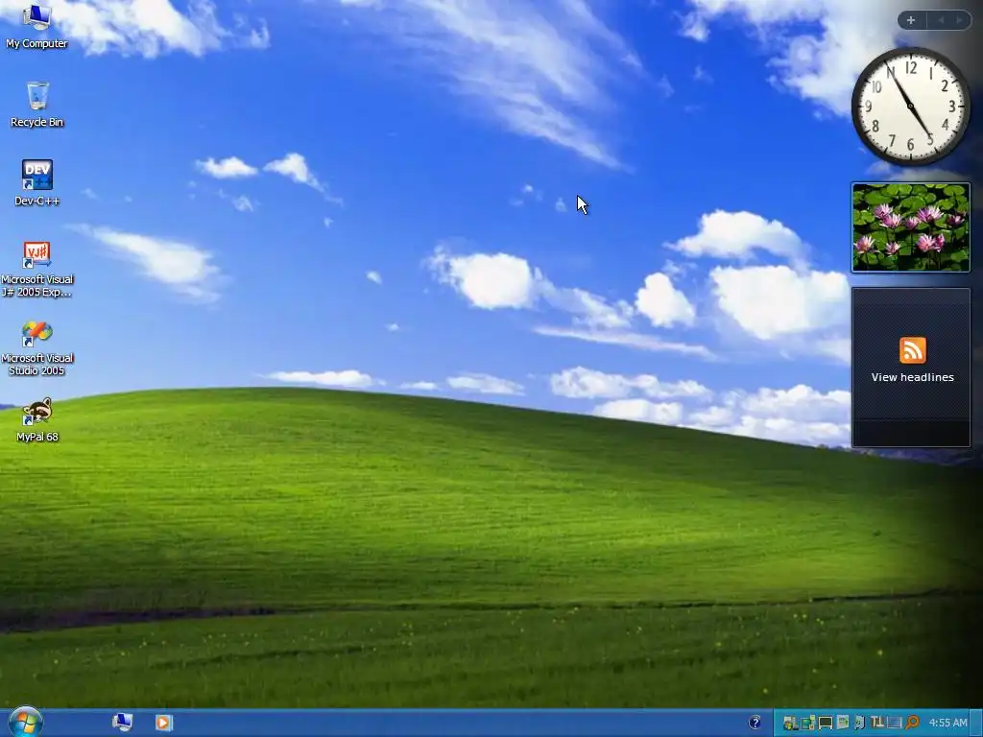
Task: Select Microsoft Visual Studio 2005 shortcut
Action: [37, 347]
